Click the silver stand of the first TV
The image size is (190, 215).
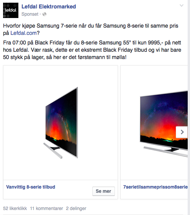[x=53, y=150]
